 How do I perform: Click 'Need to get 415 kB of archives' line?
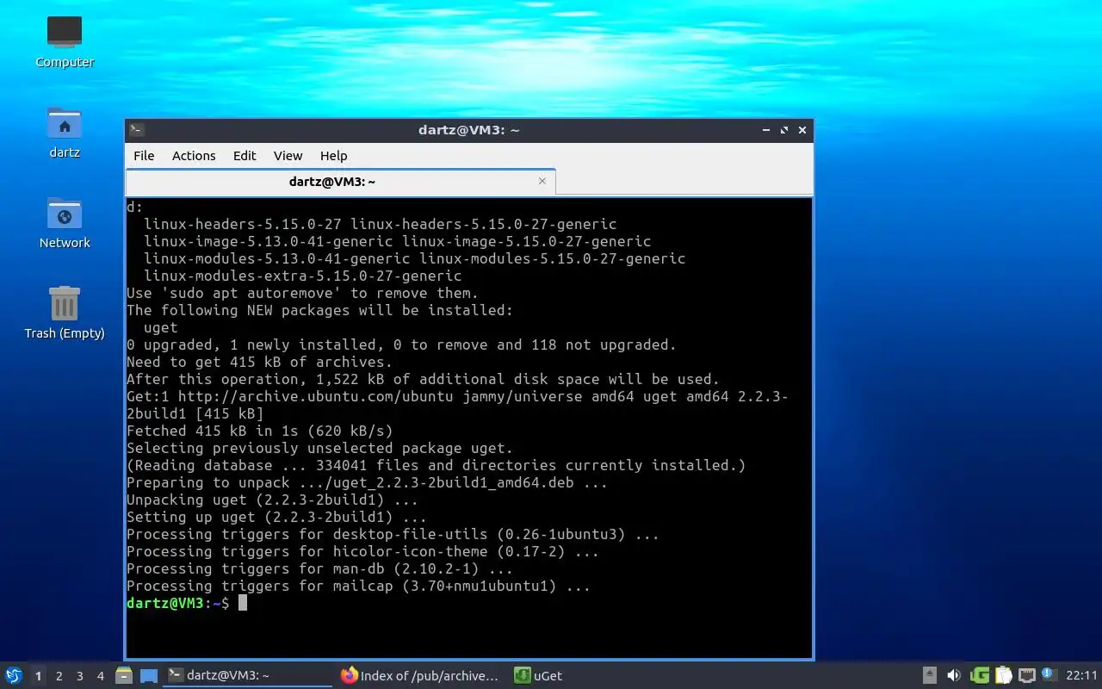(259, 362)
